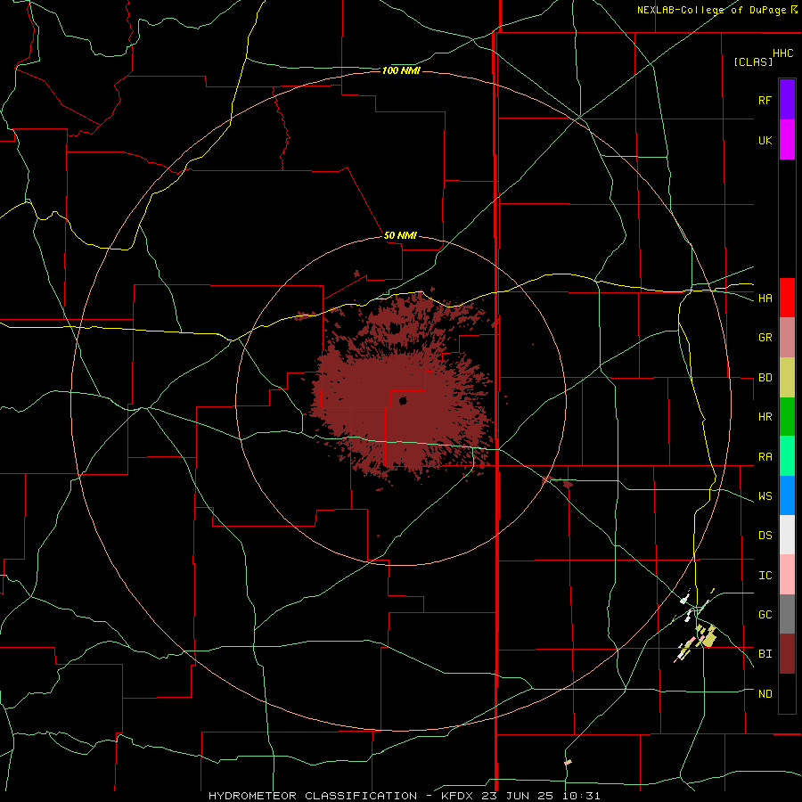This screenshot has height=802, width=802.
Task: Click the HA red legend swatch
Action: point(787,298)
